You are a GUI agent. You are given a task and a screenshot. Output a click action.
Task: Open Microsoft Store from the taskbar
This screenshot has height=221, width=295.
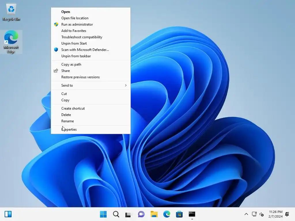[179, 214]
